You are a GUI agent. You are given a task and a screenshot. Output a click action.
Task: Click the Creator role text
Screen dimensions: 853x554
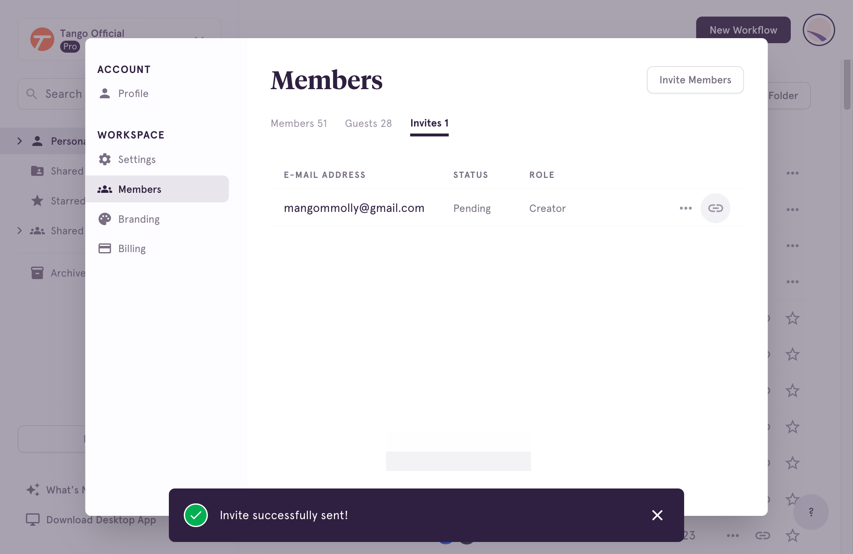547,209
